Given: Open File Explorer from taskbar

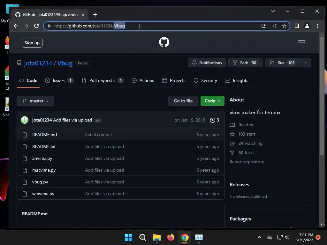Looking at the screenshot, I should point(156,237).
